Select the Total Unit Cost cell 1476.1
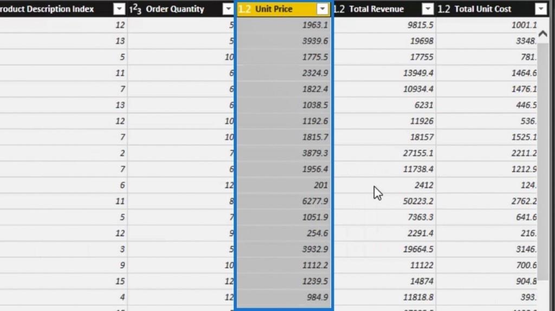555x311 pixels. click(487, 88)
